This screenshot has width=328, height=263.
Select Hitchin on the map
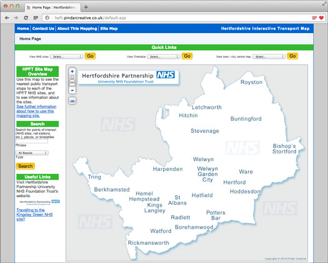(x=188, y=116)
